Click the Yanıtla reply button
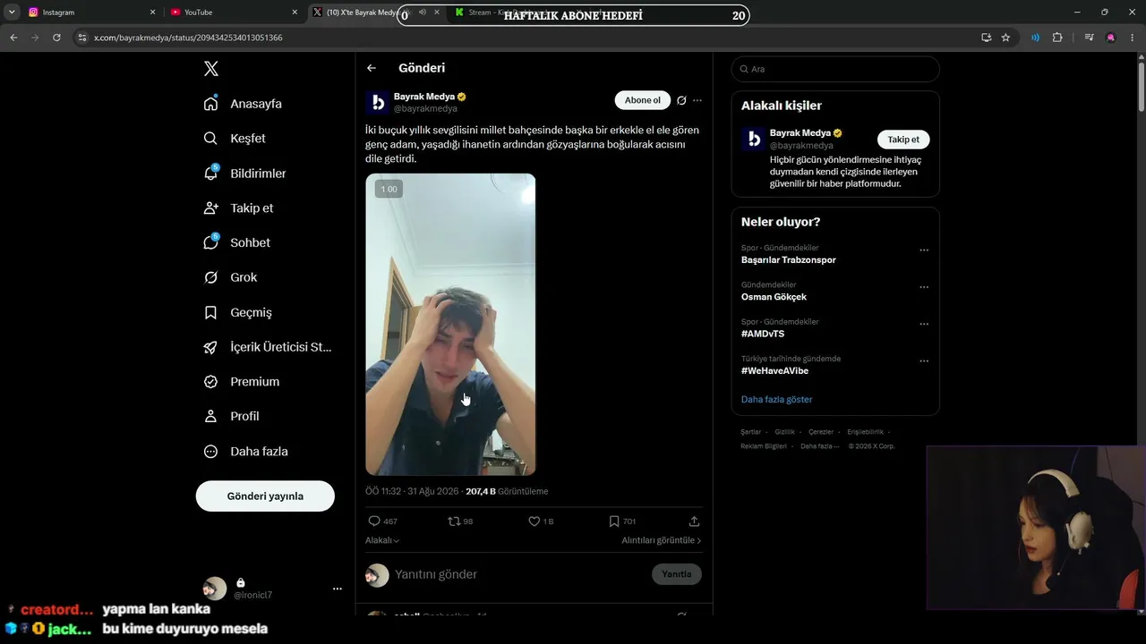This screenshot has height=644, width=1146. [x=677, y=574]
